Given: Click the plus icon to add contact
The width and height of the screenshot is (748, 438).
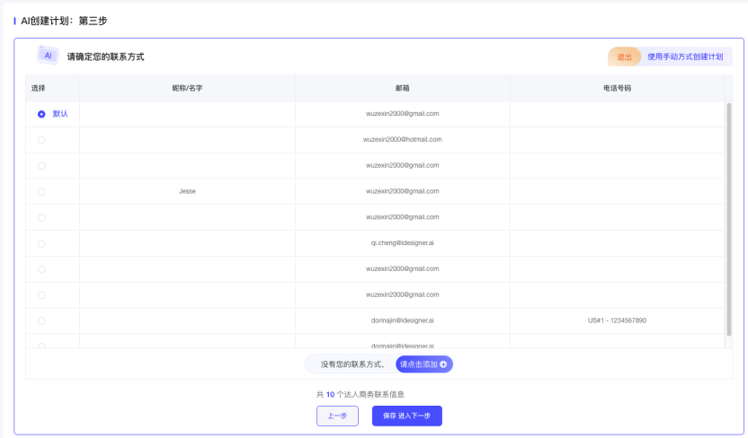Looking at the screenshot, I should pos(443,364).
